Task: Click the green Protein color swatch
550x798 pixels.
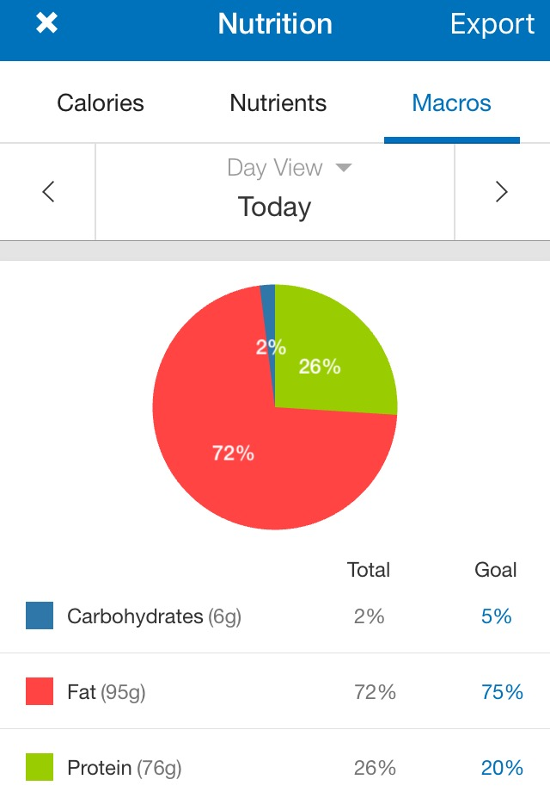Action: (40, 767)
